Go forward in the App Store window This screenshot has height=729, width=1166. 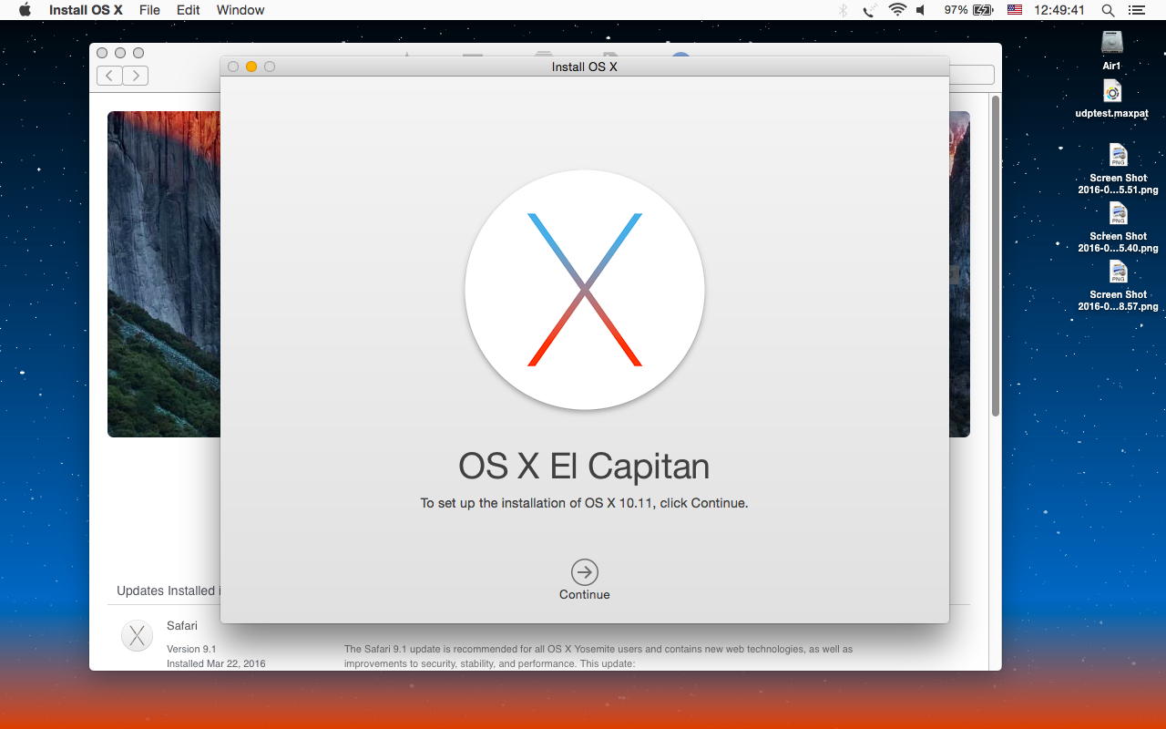pyautogui.click(x=136, y=76)
